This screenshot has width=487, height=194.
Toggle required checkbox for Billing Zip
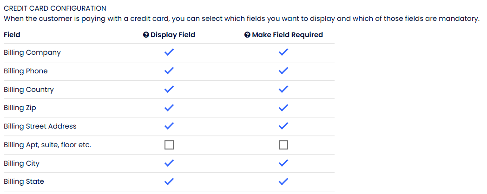(x=283, y=108)
